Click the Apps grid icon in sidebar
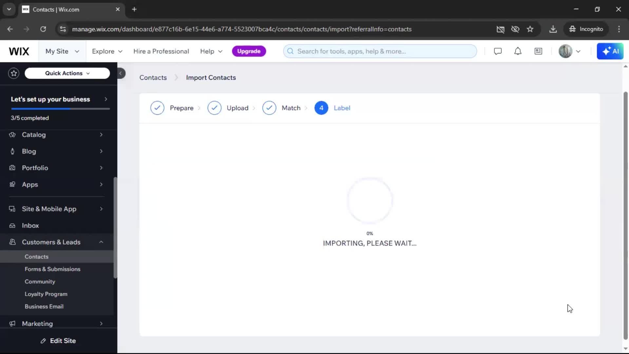 pos(12,185)
